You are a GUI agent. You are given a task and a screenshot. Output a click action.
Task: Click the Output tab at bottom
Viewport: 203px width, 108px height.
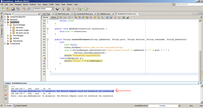tap(8, 106)
